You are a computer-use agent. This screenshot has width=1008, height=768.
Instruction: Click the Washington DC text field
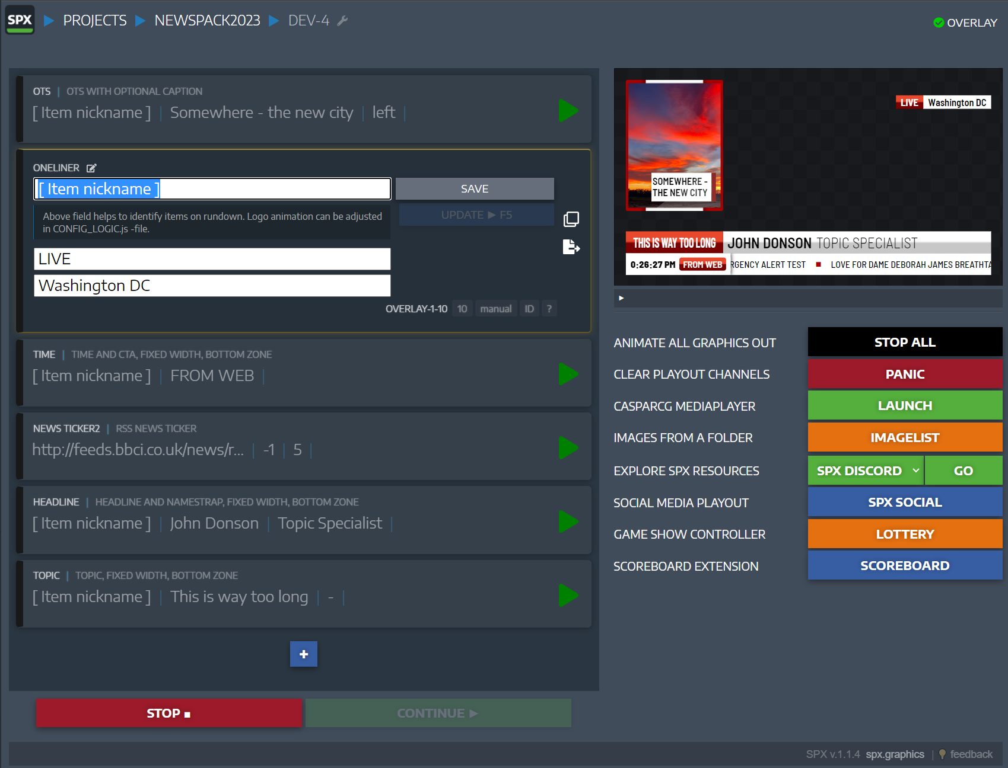(x=212, y=286)
